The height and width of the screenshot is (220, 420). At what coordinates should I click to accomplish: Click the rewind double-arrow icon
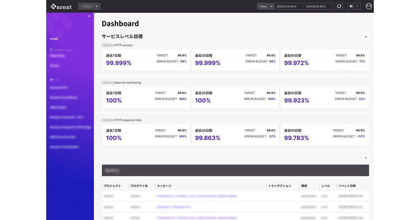click(350, 6)
